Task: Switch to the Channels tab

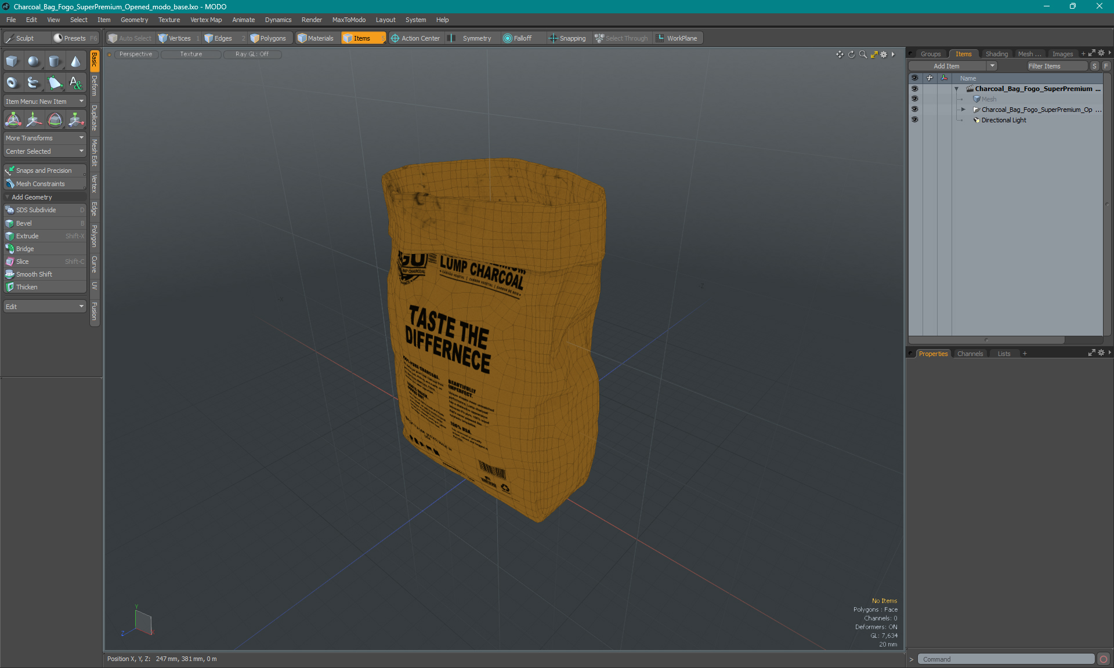Action: coord(970,354)
